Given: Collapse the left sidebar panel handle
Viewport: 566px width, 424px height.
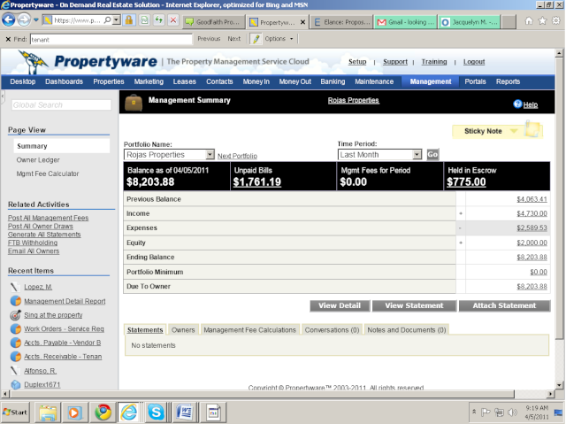Looking at the screenshot, I should click(3, 96).
